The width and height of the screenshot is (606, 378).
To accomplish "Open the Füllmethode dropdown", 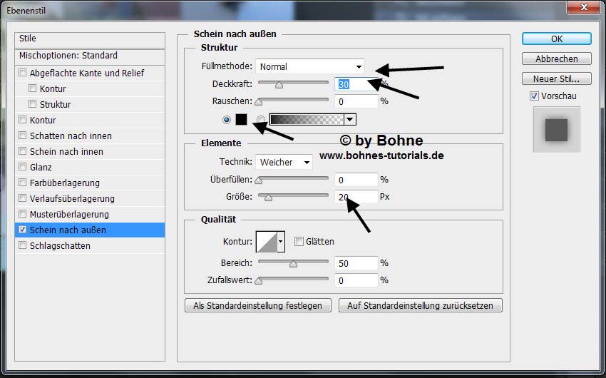I will coord(310,67).
